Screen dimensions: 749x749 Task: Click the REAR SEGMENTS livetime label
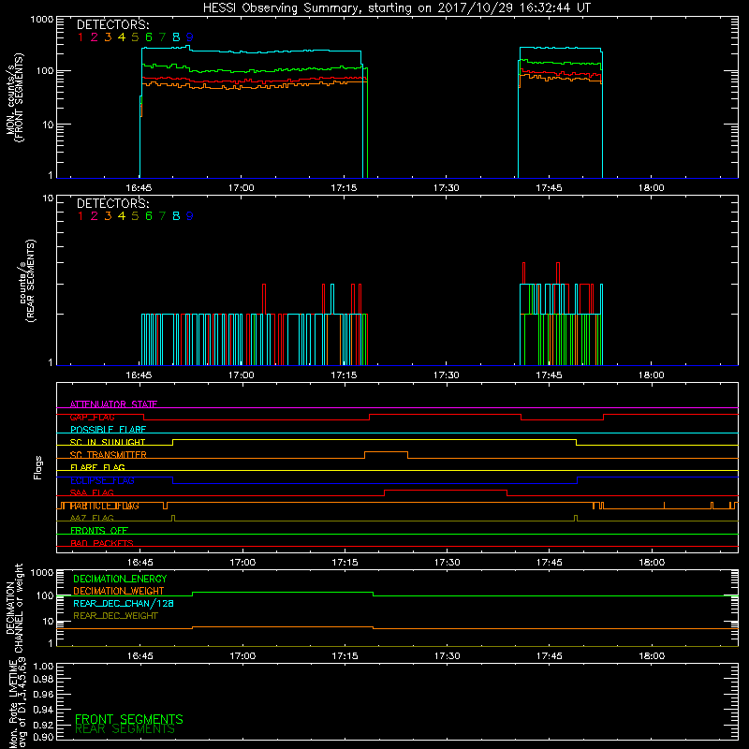125,729
